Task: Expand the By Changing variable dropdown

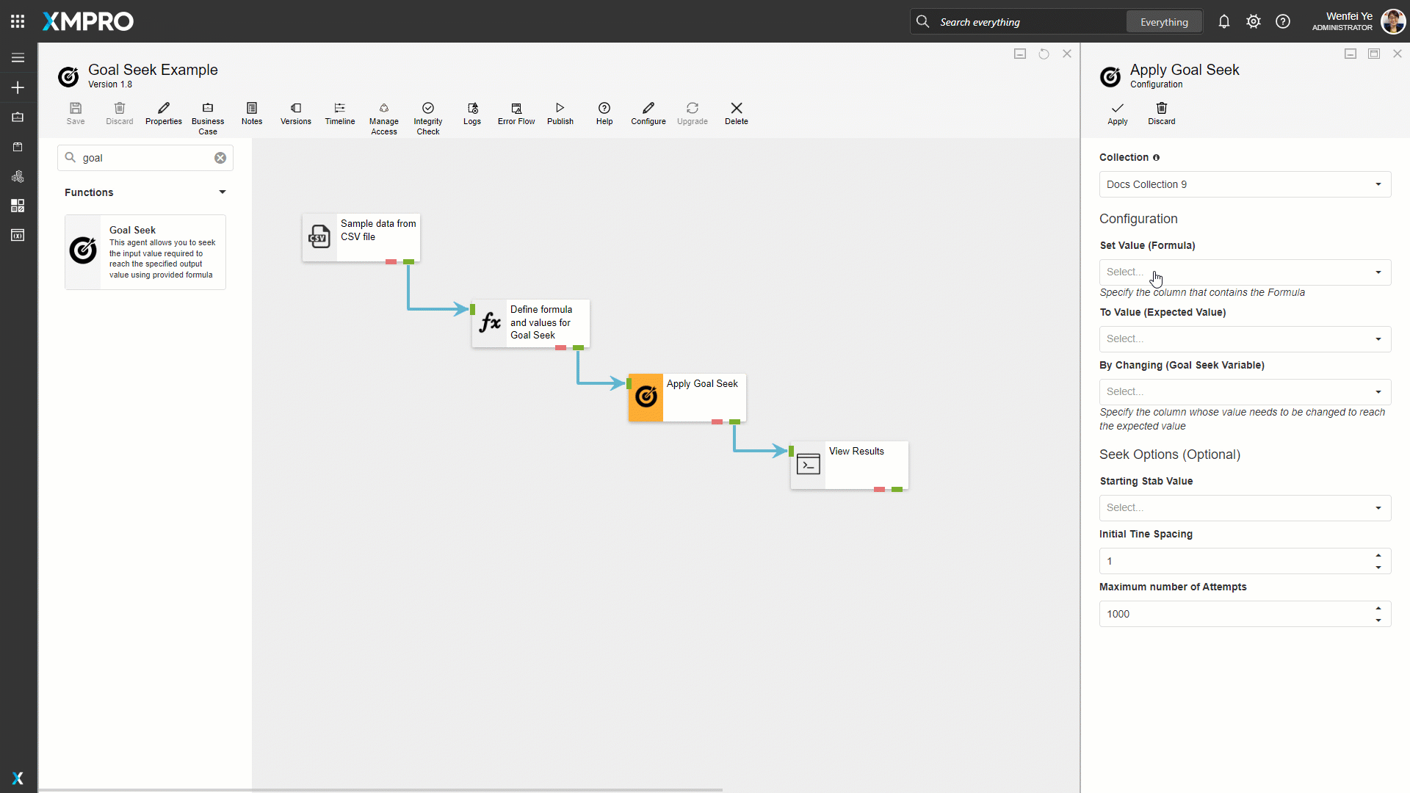Action: click(1244, 392)
